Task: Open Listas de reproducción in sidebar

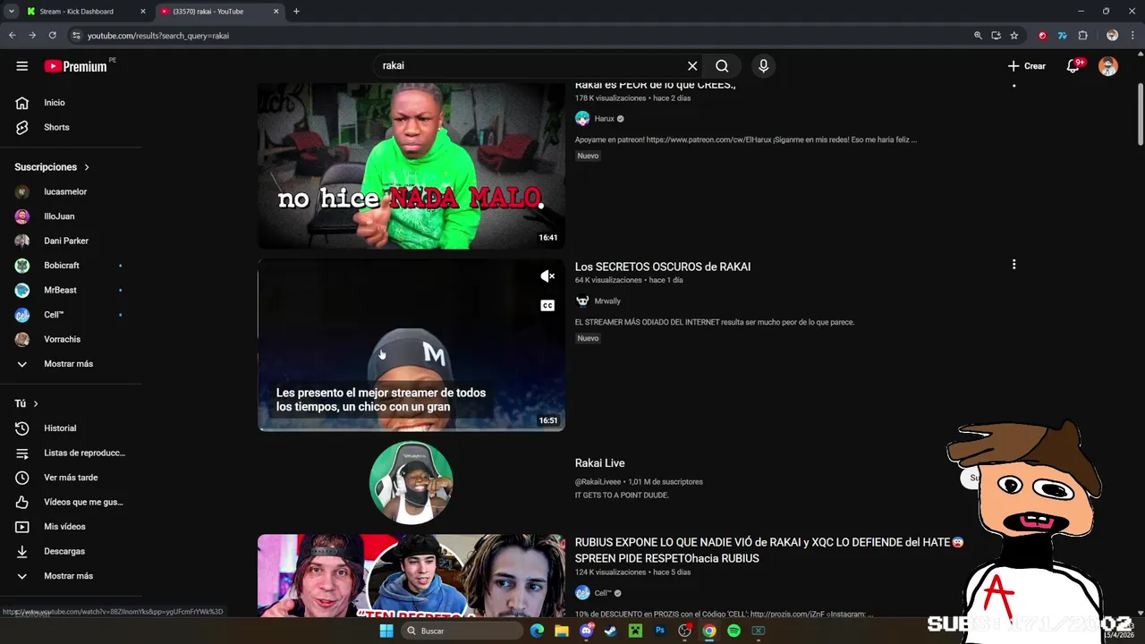Action: 72,453
